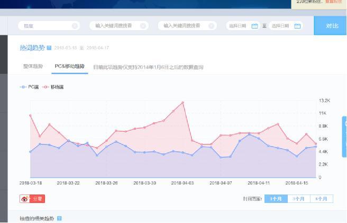
Task: Switch to the PC&移动趋势 tab
Action: tap(69, 67)
